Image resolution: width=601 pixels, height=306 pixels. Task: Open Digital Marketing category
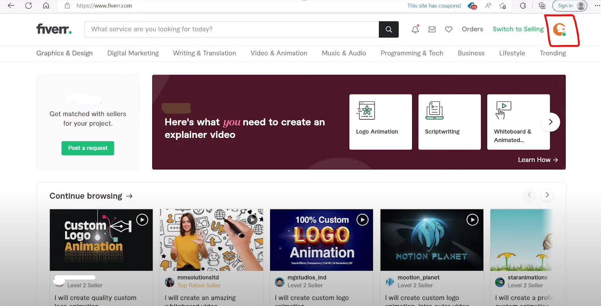click(133, 53)
